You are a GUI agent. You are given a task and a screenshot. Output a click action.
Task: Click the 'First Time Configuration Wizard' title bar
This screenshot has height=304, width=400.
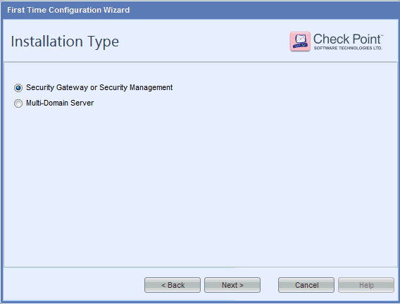[x=200, y=10]
